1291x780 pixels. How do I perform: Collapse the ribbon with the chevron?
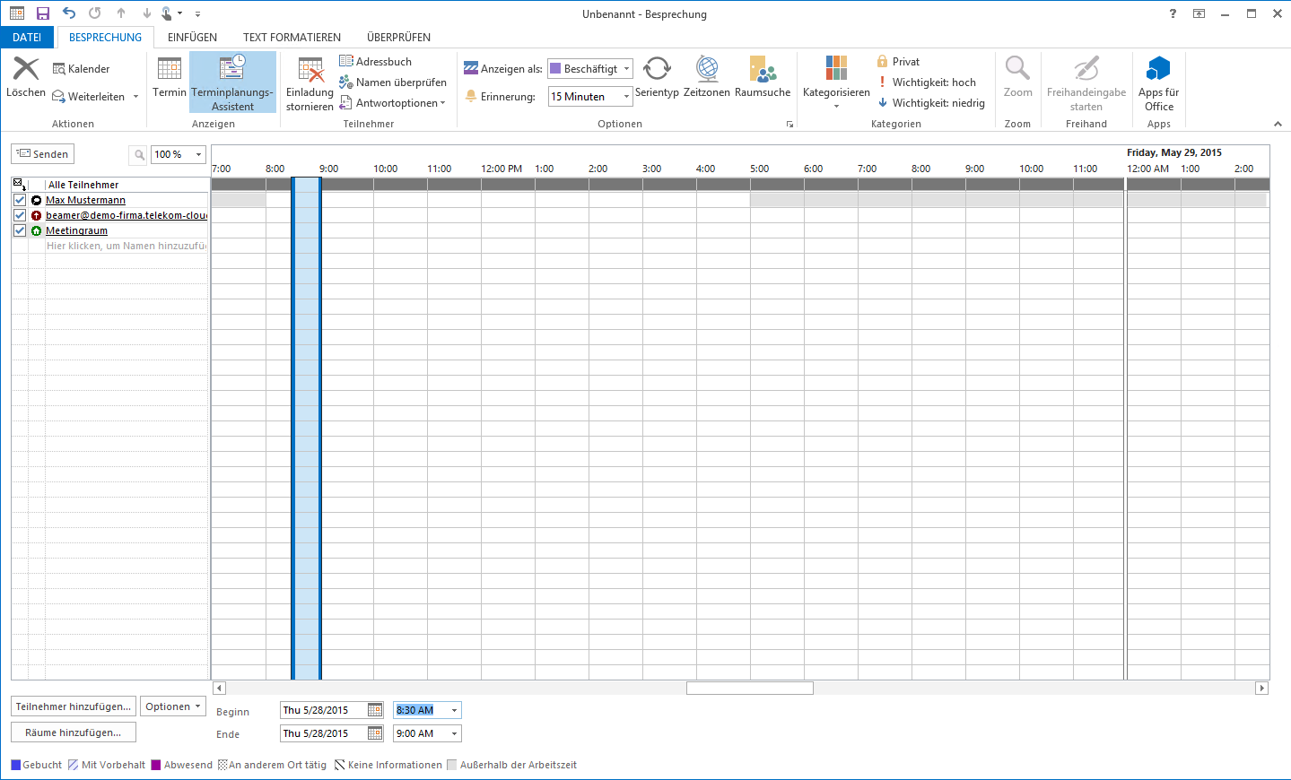pyautogui.click(x=1278, y=124)
